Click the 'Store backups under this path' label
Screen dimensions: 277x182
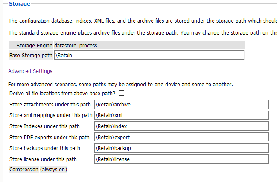coord(45,148)
